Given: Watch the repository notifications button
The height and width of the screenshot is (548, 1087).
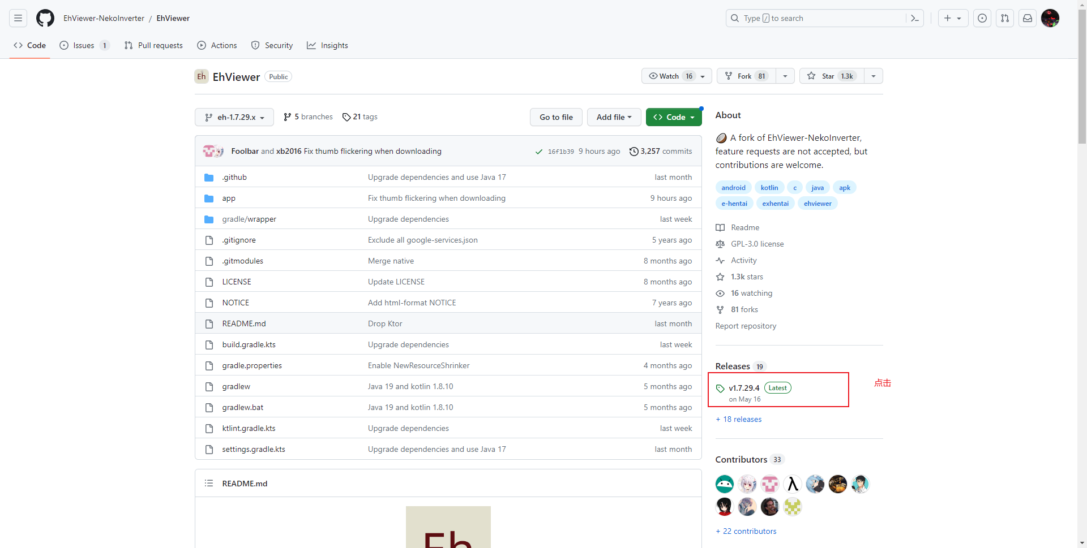Looking at the screenshot, I should 677,76.
